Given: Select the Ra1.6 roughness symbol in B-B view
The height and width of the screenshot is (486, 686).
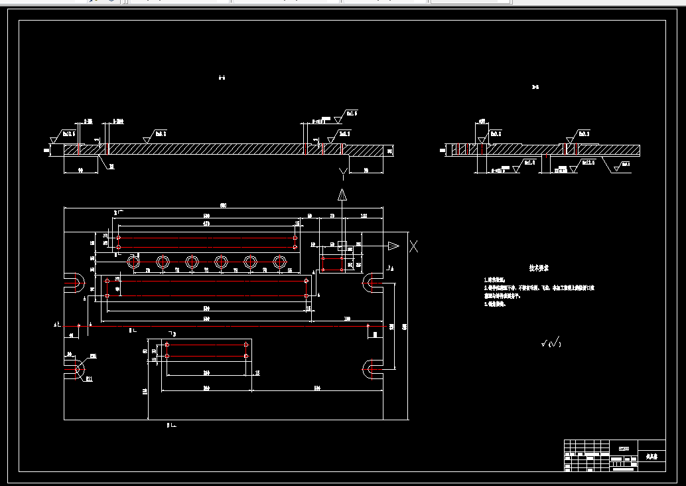Looking at the screenshot, I should click(523, 165).
